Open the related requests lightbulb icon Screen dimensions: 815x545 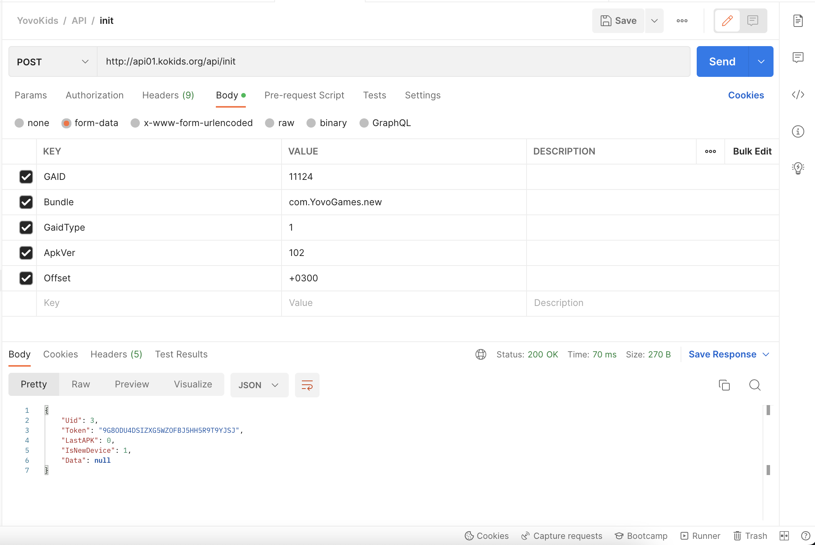[798, 168]
